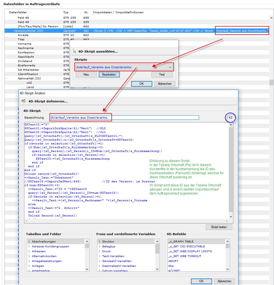
Task: Click the Test button
Action: (x=162, y=75)
